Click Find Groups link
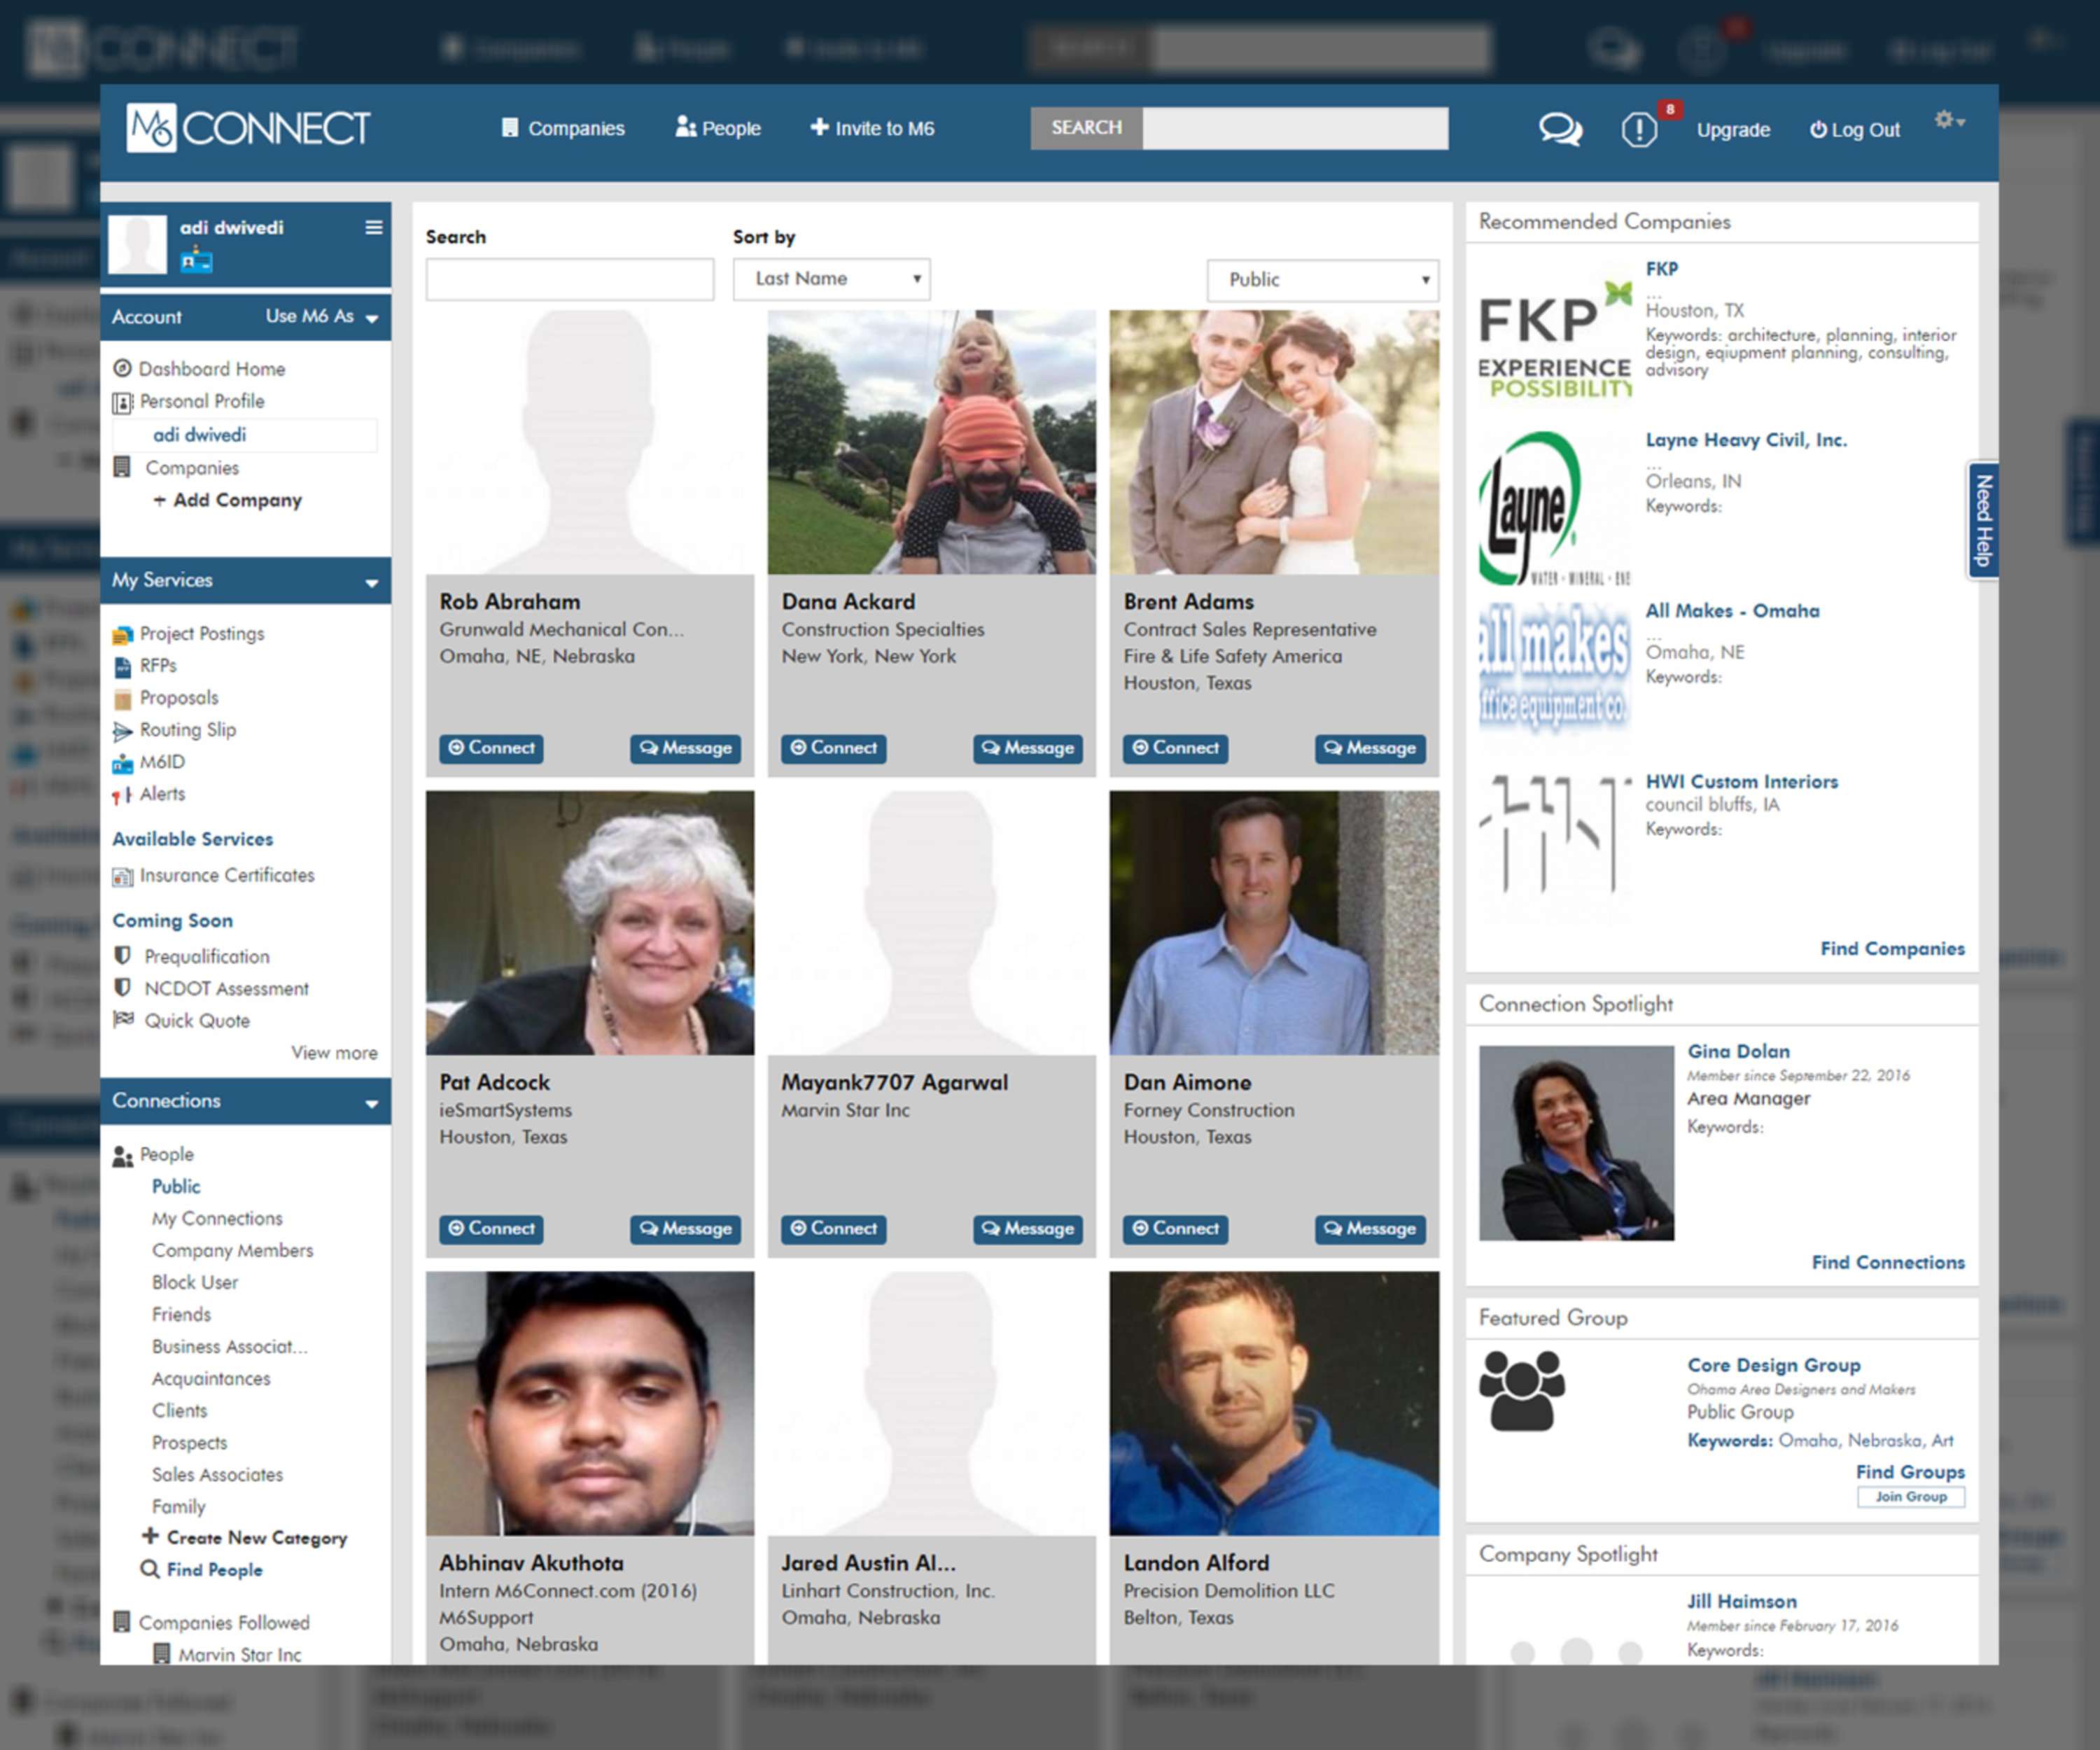 (1910, 1472)
